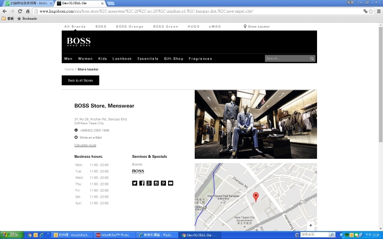Image resolution: width=383 pixels, height=239 pixels.
Task: Go to browser Home page
Action: (28, 11)
